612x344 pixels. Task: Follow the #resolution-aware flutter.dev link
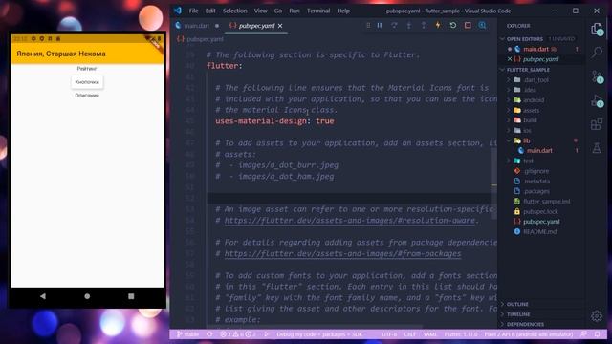[x=350, y=221]
